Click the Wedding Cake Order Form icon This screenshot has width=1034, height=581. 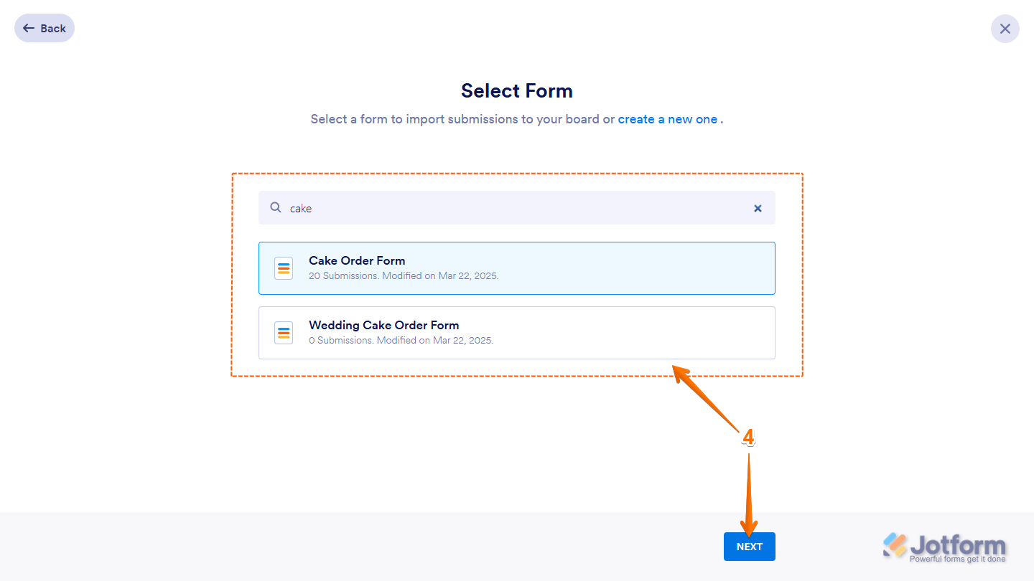(x=284, y=333)
